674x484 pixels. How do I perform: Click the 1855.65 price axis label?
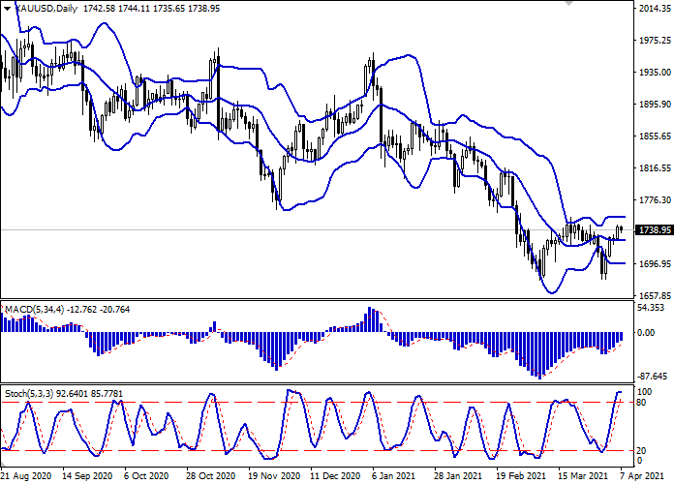point(655,136)
